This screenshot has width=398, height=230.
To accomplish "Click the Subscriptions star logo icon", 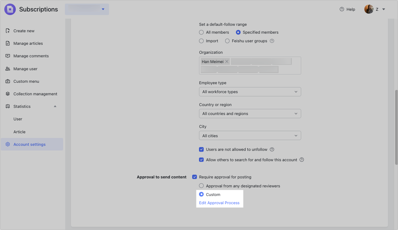I will tap(10, 9).
